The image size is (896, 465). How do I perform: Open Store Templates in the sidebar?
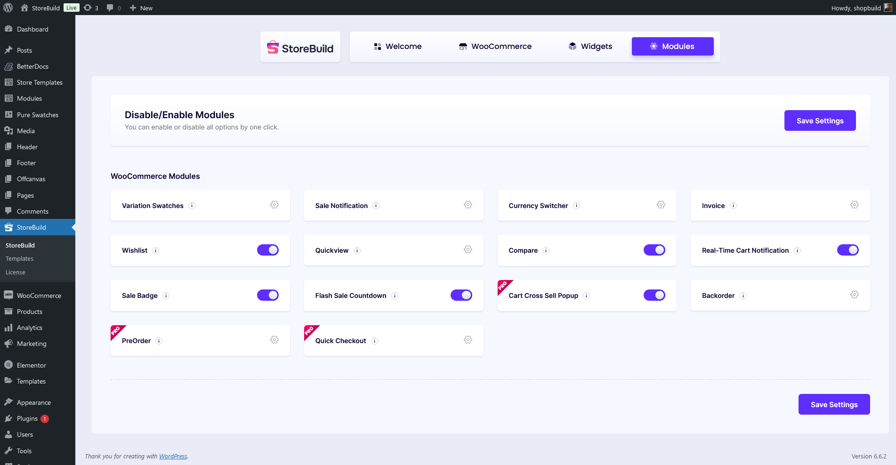(x=38, y=82)
